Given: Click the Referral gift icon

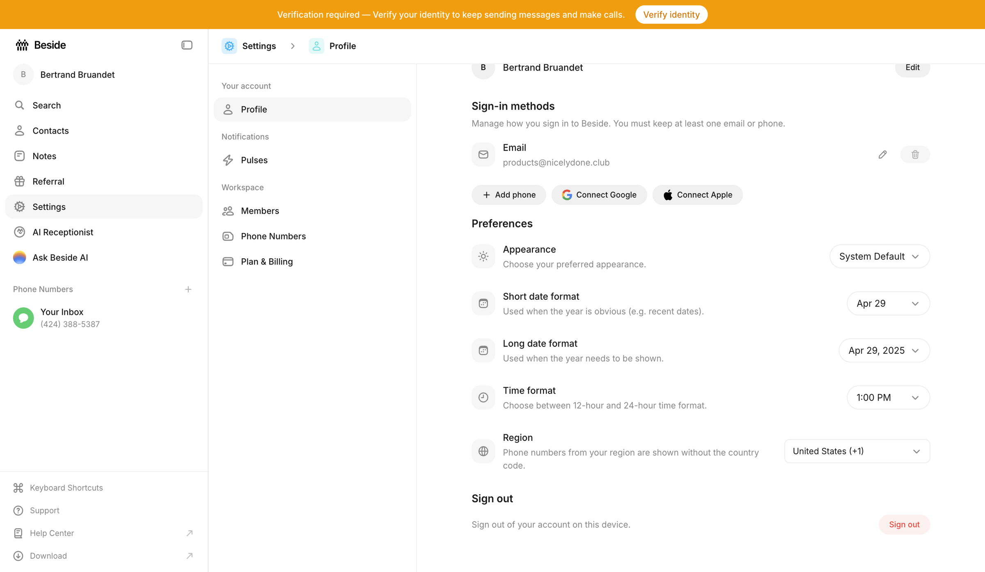Looking at the screenshot, I should point(19,181).
